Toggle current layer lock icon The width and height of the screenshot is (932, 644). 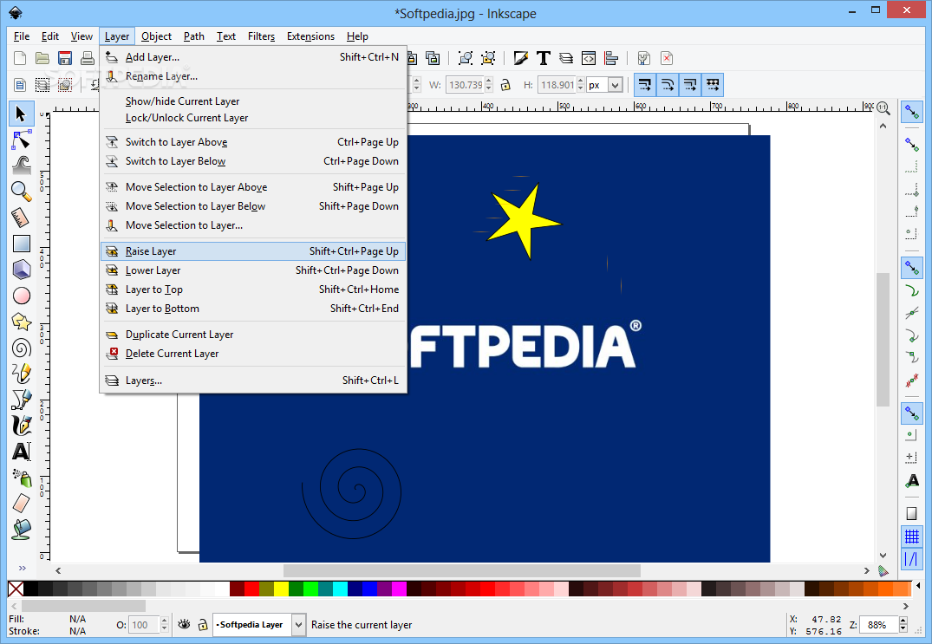click(x=203, y=624)
